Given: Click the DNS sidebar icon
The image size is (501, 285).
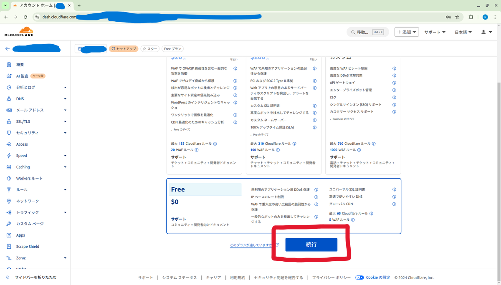Looking at the screenshot, I should point(9,99).
